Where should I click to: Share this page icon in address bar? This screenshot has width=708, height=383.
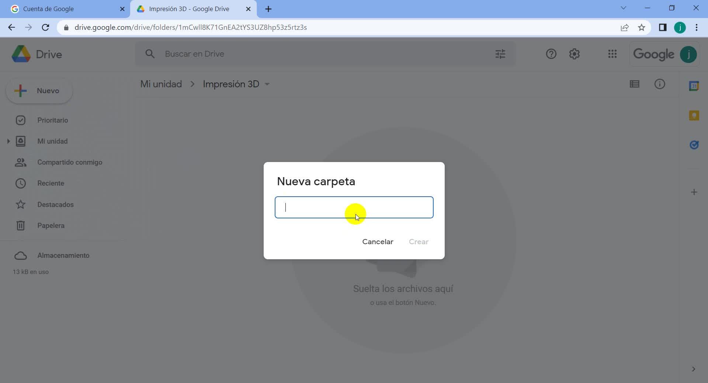pos(624,27)
